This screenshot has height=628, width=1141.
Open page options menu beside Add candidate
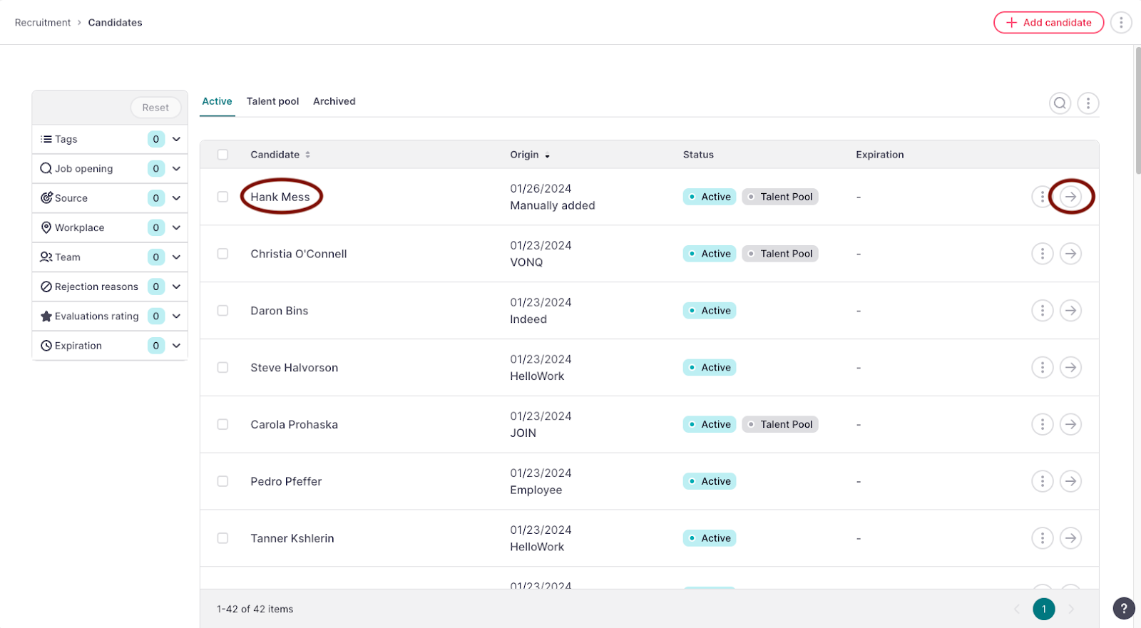point(1121,23)
